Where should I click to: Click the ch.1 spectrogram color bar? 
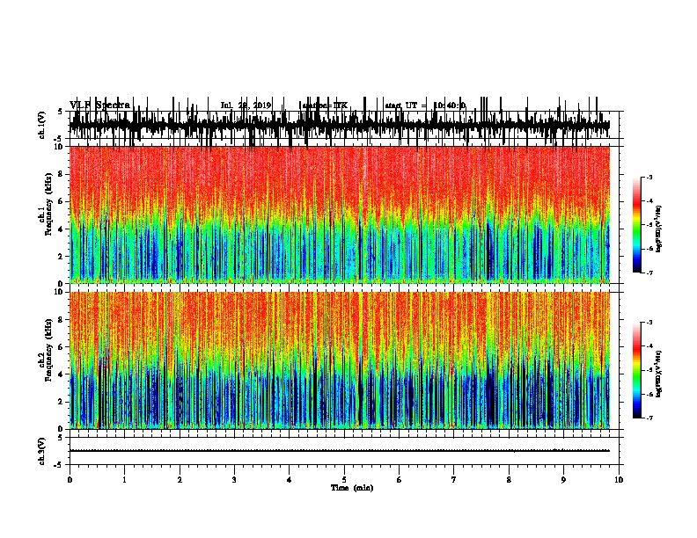pyautogui.click(x=637, y=225)
